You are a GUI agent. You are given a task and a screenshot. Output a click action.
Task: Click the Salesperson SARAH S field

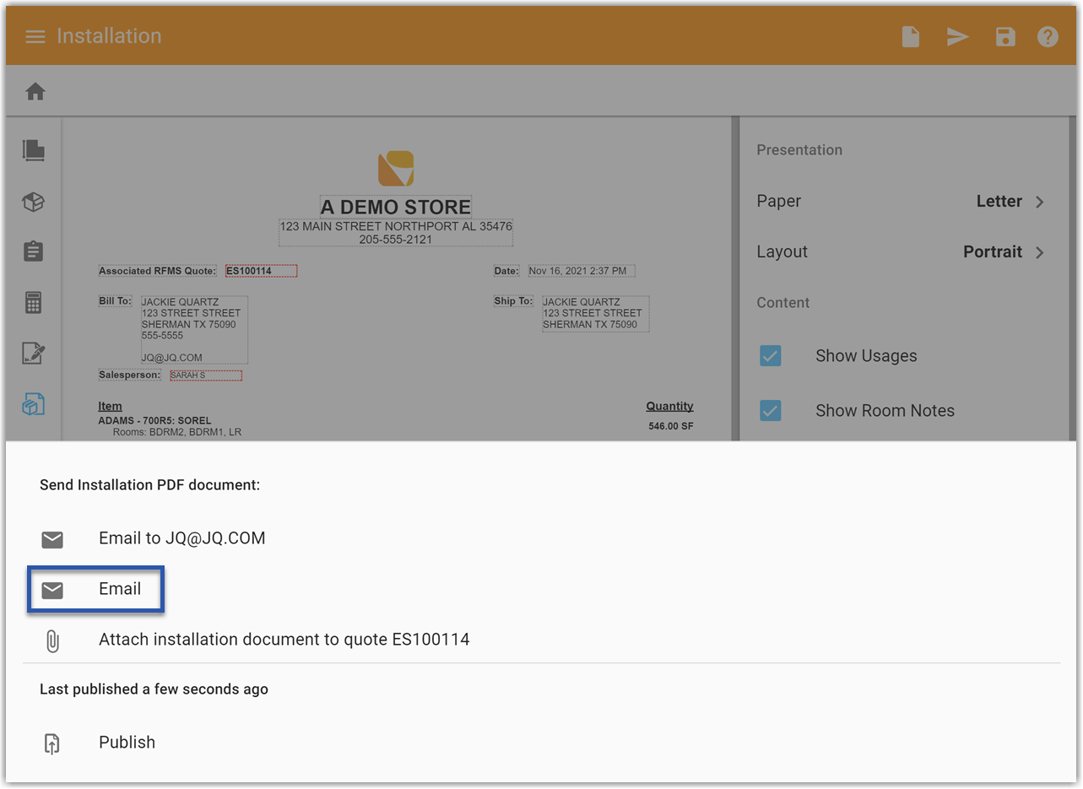206,376
